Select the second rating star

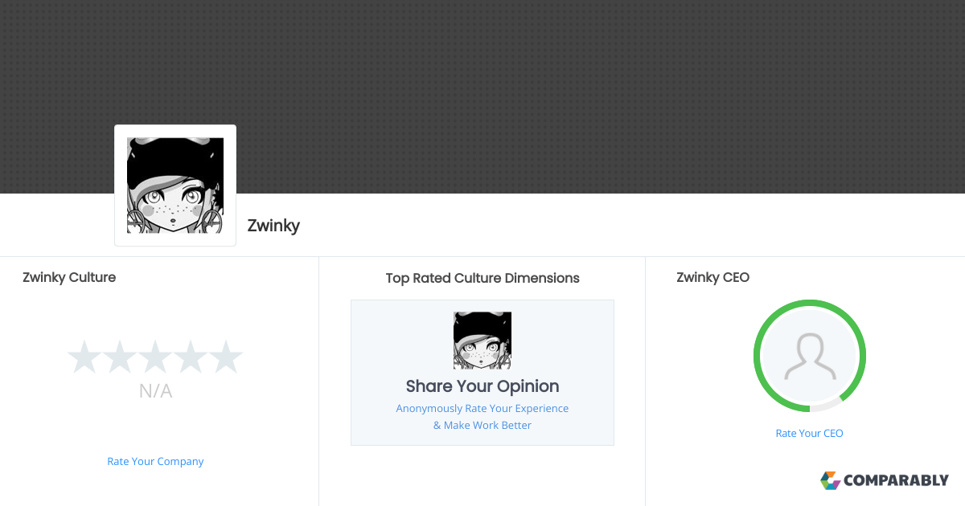pyautogui.click(x=119, y=357)
